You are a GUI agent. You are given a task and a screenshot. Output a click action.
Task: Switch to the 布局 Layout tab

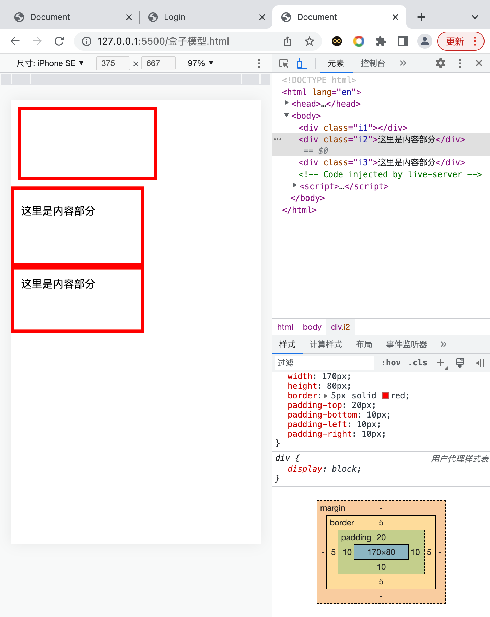(364, 344)
